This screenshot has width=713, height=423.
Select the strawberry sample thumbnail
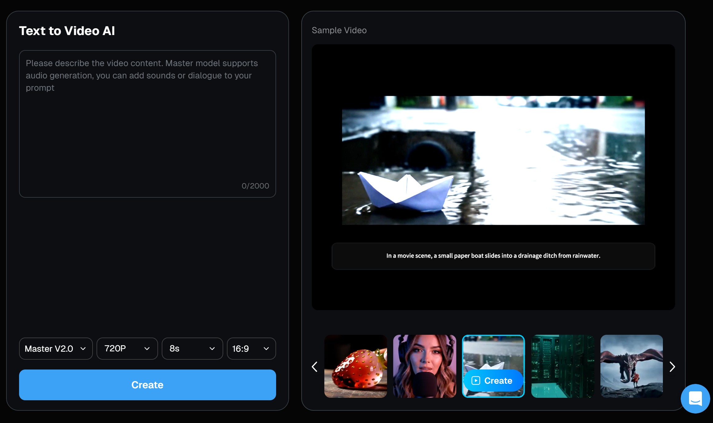[x=355, y=366]
